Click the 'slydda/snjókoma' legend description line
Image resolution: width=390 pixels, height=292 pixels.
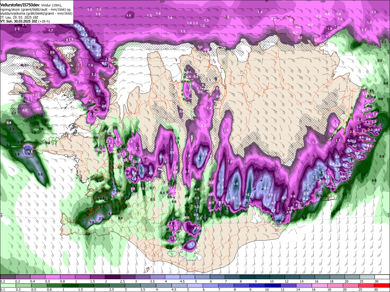36,13
